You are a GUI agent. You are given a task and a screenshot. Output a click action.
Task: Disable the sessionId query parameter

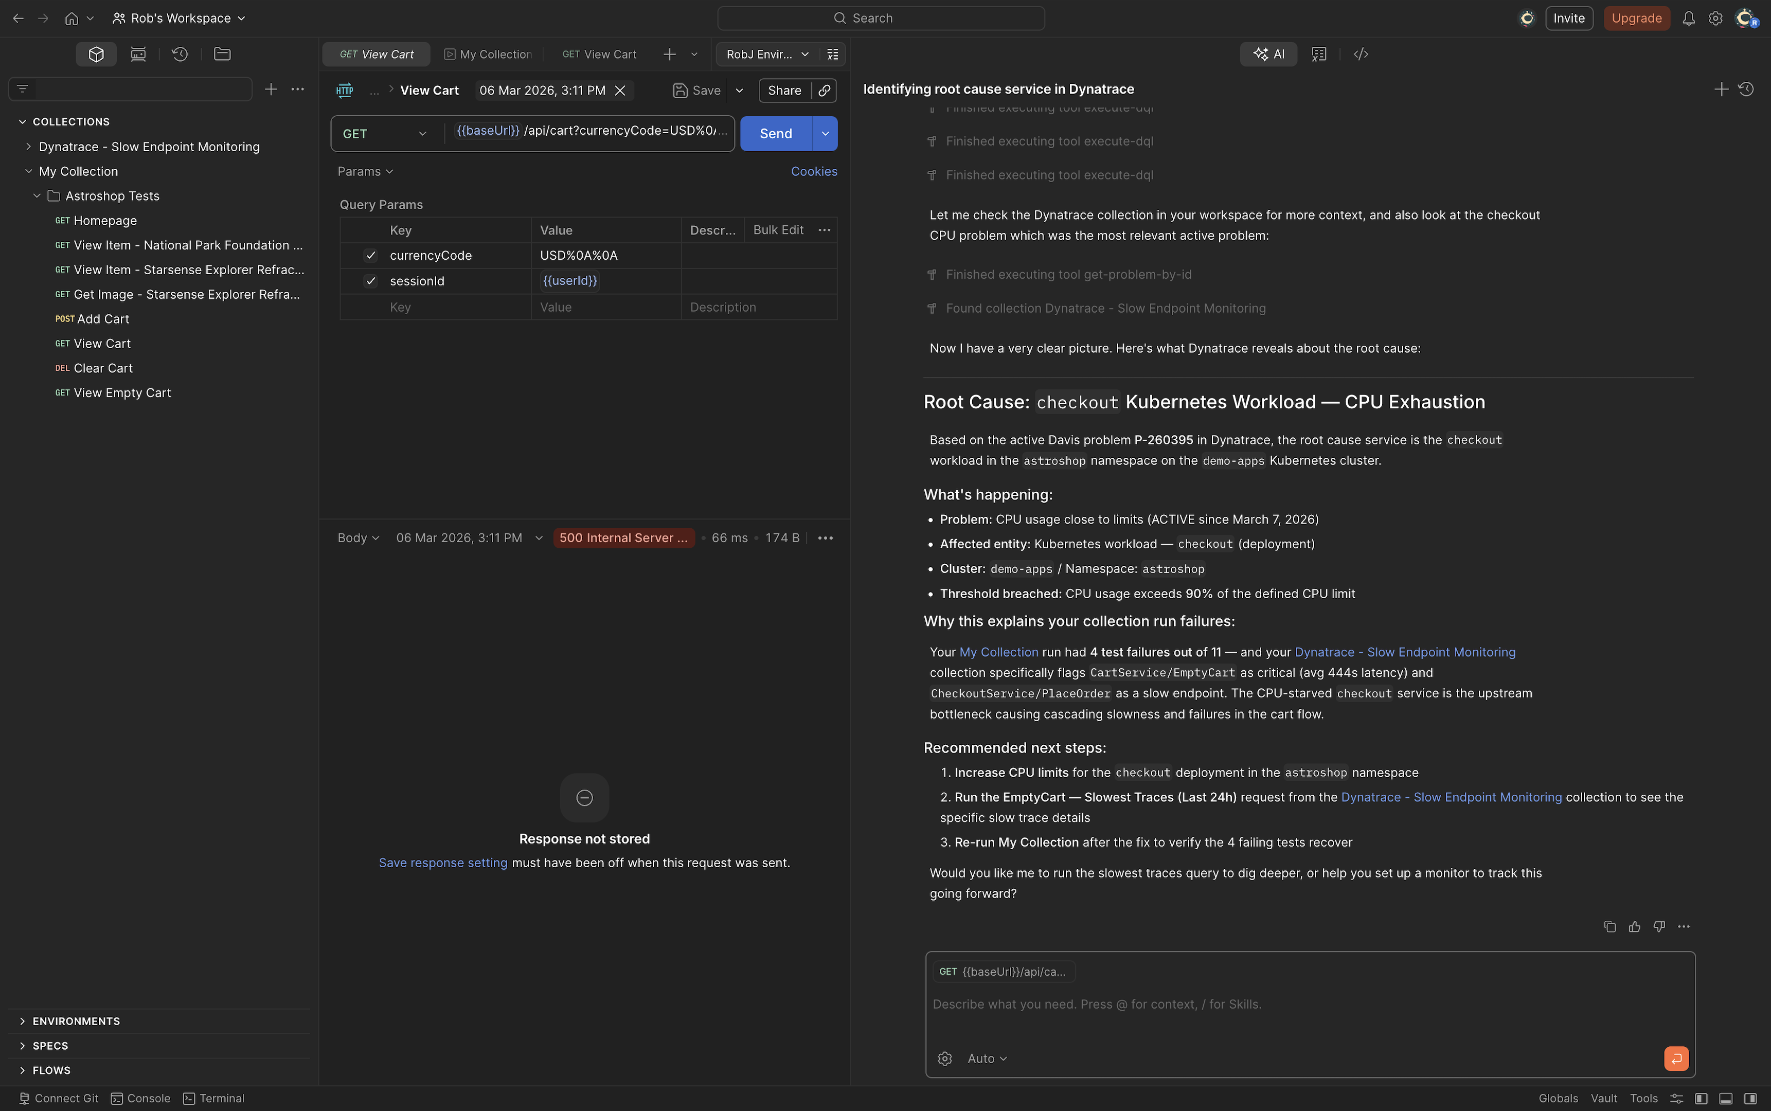click(370, 281)
